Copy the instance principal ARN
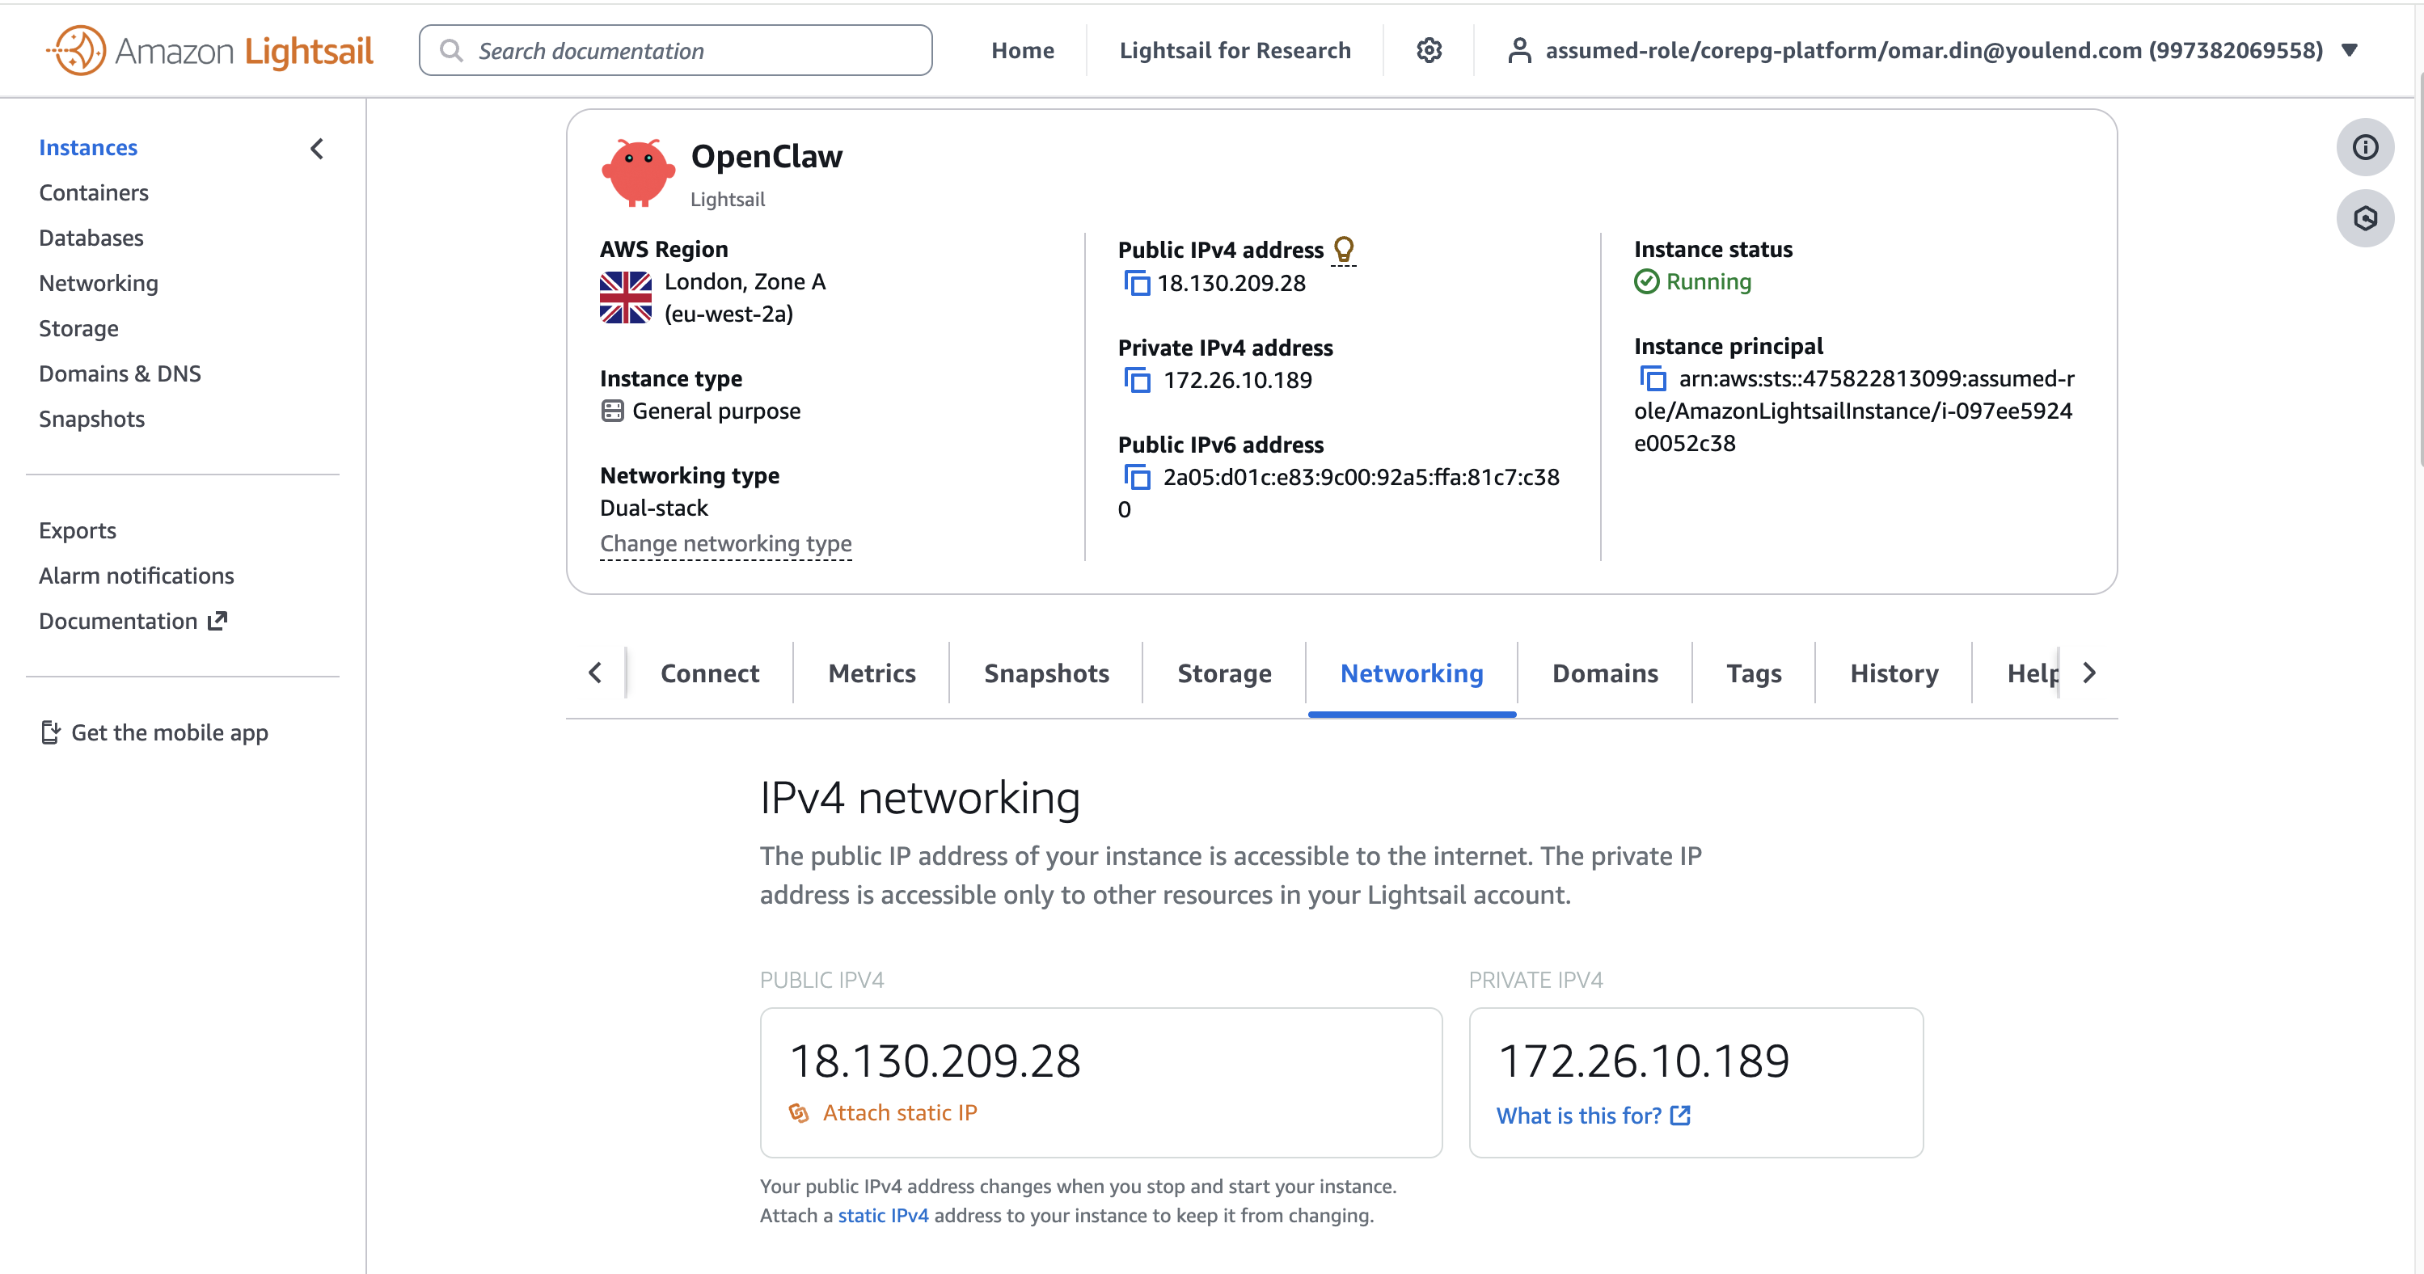 1653,378
